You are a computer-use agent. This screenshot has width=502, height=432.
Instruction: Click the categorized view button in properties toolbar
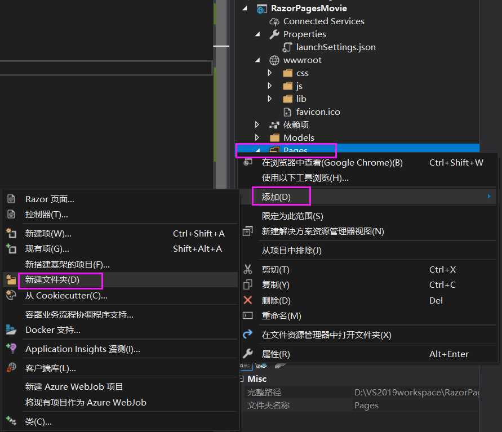(245, 367)
